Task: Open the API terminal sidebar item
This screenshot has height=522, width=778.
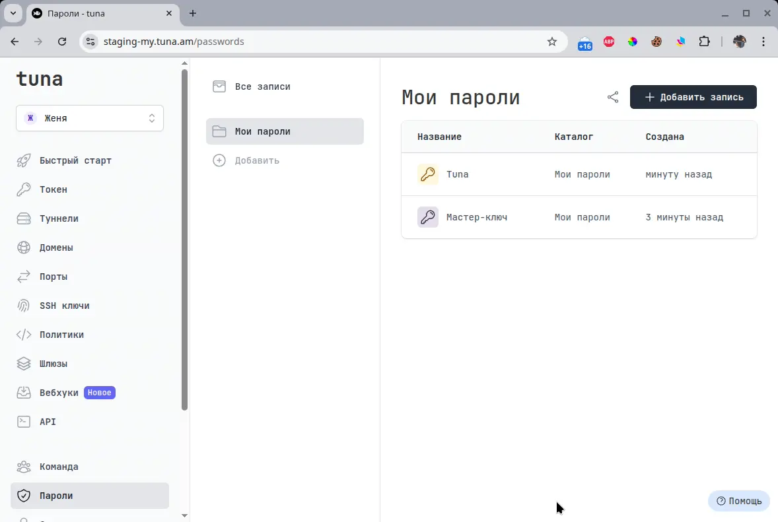Action: [48, 422]
